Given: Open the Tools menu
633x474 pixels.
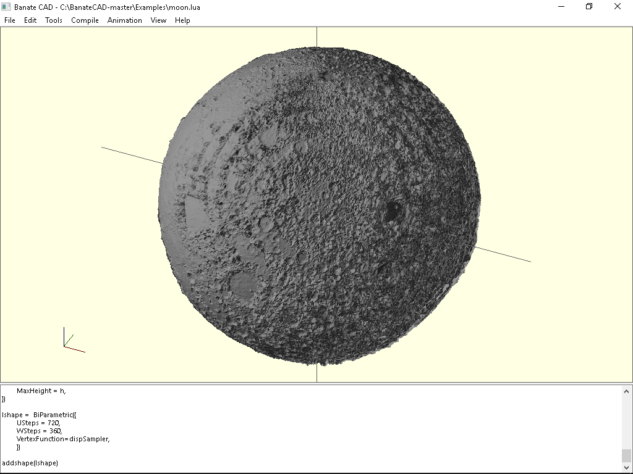Looking at the screenshot, I should click(x=53, y=20).
